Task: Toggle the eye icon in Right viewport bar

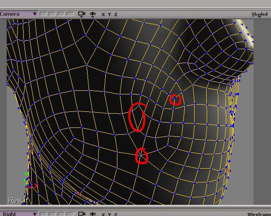Action: (93, 214)
